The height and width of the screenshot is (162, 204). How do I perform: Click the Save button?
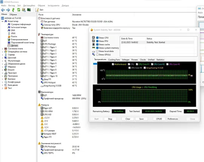[x=141, y=119]
